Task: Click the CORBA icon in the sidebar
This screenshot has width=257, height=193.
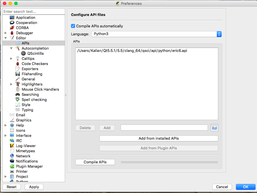Action: pyautogui.click(x=12, y=28)
